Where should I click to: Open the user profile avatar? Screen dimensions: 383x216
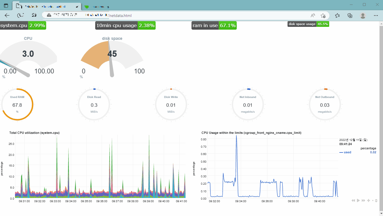tap(363, 16)
